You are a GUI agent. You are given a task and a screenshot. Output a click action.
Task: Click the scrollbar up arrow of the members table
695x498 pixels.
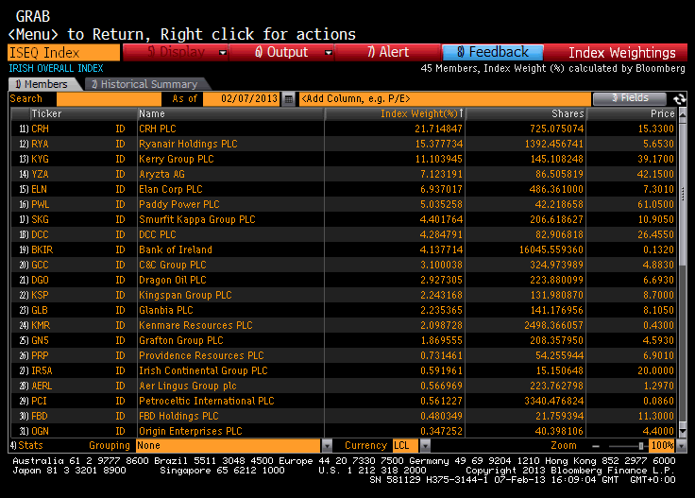tap(683, 114)
